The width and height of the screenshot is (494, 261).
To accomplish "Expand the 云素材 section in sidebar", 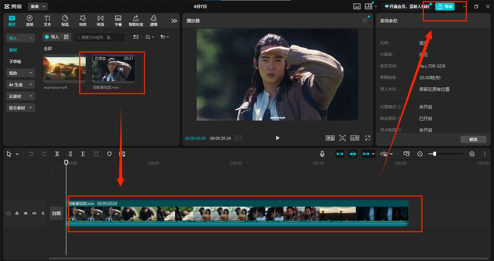I will tap(21, 96).
